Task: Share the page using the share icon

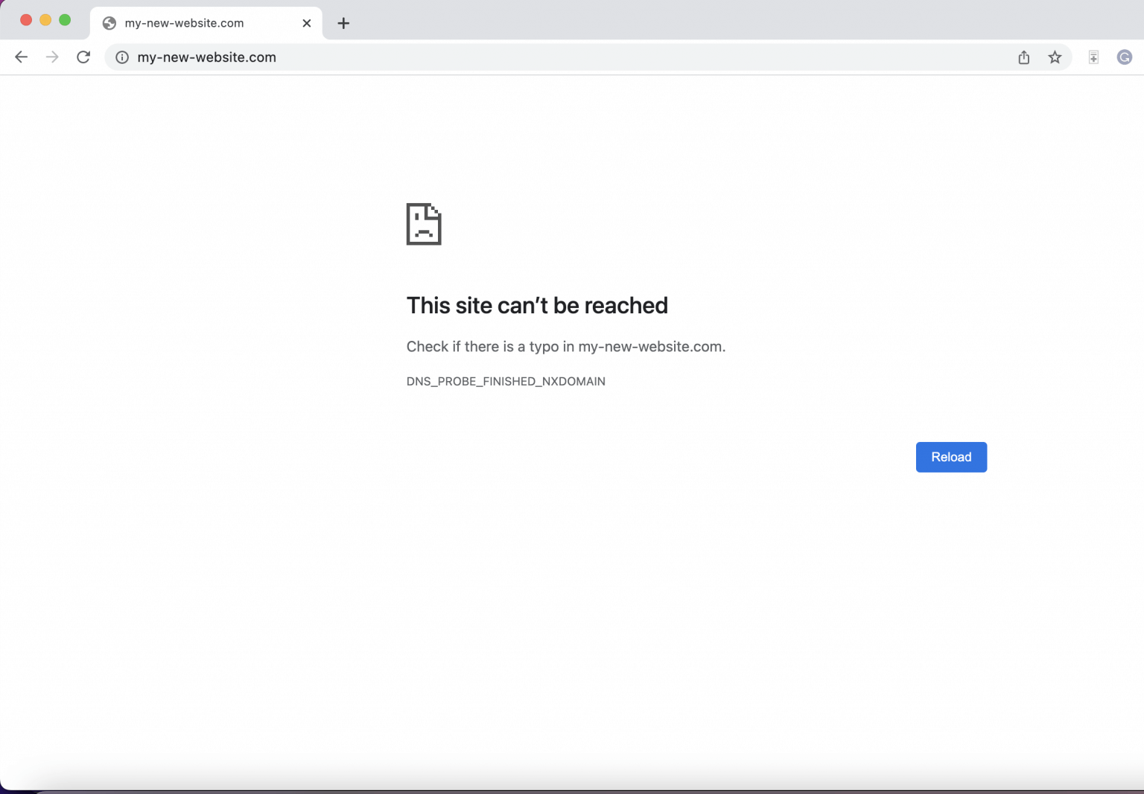Action: pos(1023,57)
